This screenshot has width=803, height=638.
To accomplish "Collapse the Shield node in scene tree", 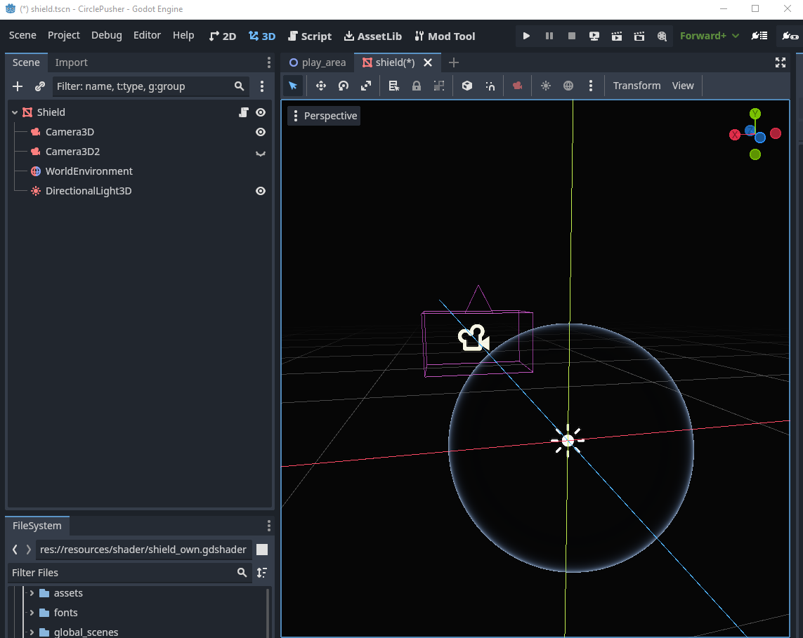I will 14,112.
